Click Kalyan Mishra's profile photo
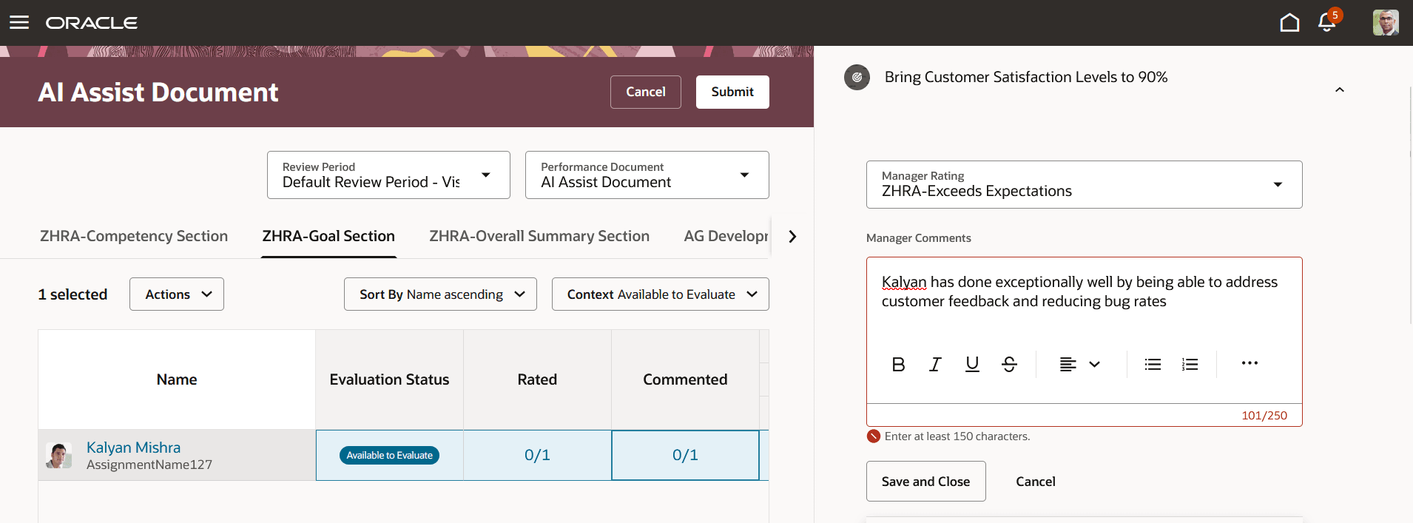Screen dimensions: 1413x523 pyautogui.click(x=59, y=455)
